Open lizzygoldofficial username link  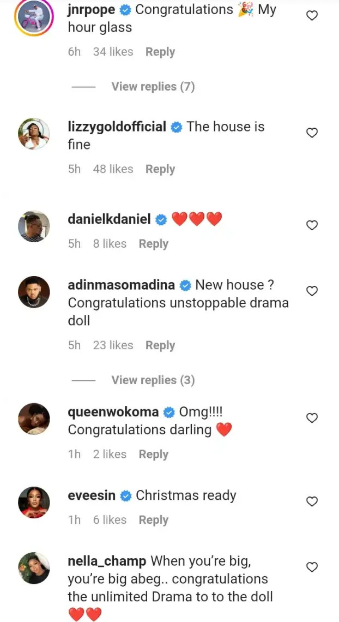click(117, 127)
